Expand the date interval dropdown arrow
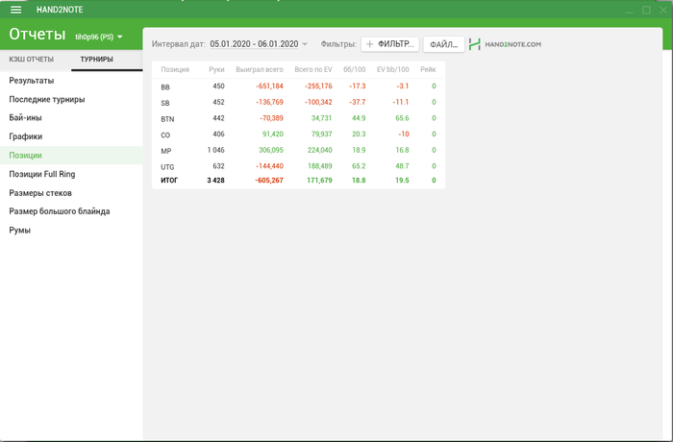Image resolution: width=673 pixels, height=442 pixels. [x=305, y=44]
